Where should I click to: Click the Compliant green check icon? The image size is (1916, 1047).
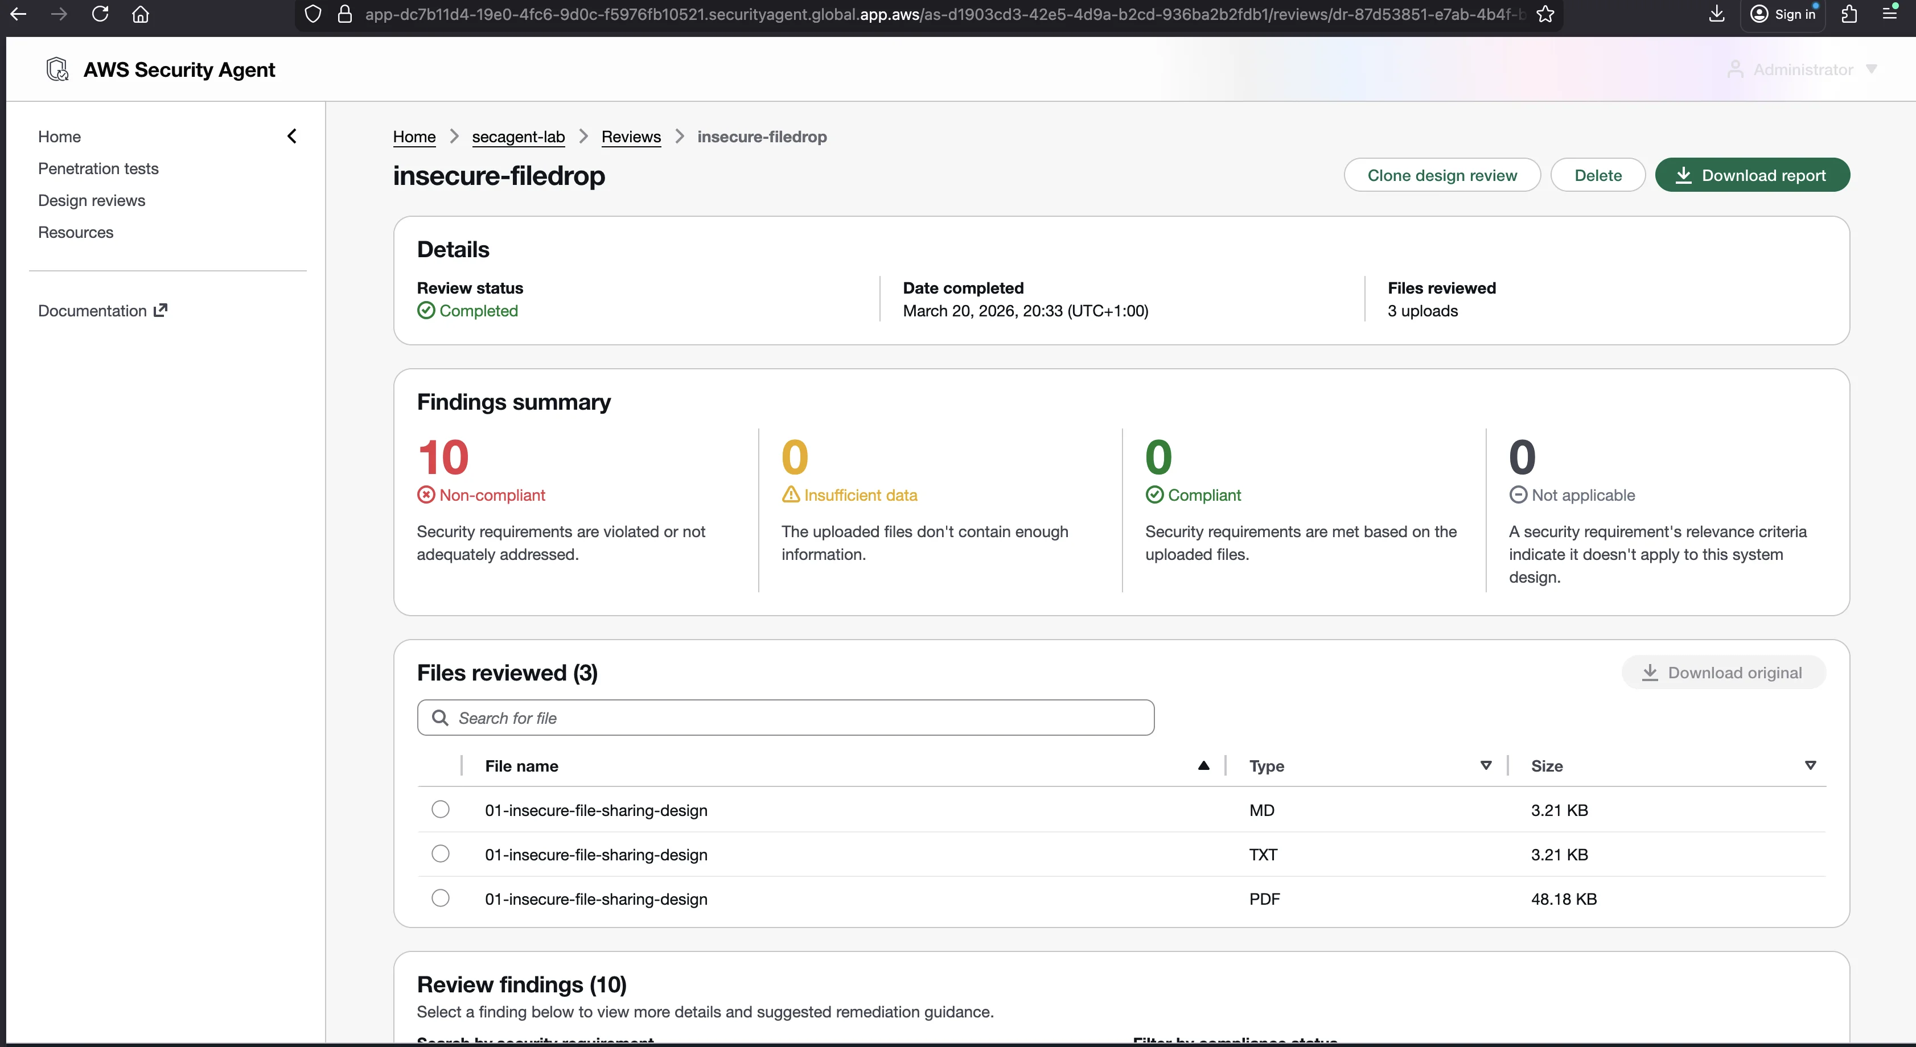pyautogui.click(x=1154, y=495)
